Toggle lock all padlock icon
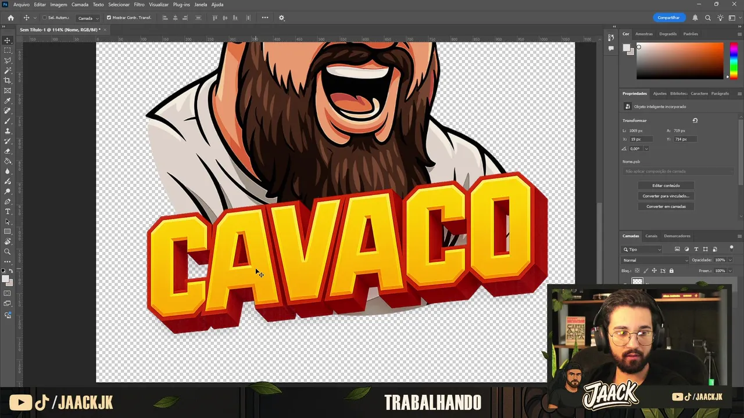The image size is (744, 418). tap(671, 271)
